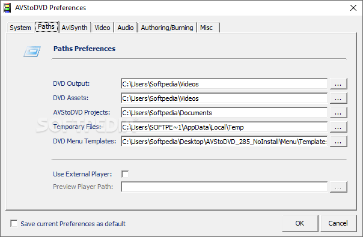Check Save current Preferences as default

coord(14,223)
